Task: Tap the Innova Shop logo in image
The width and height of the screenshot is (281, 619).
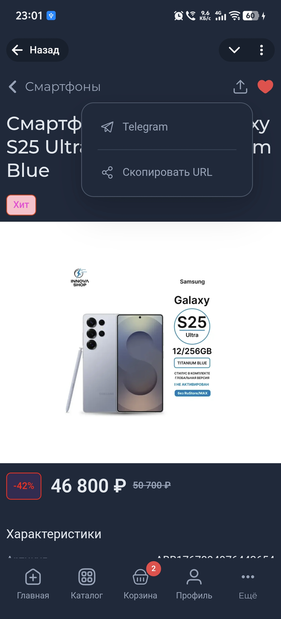Action: tap(80, 277)
